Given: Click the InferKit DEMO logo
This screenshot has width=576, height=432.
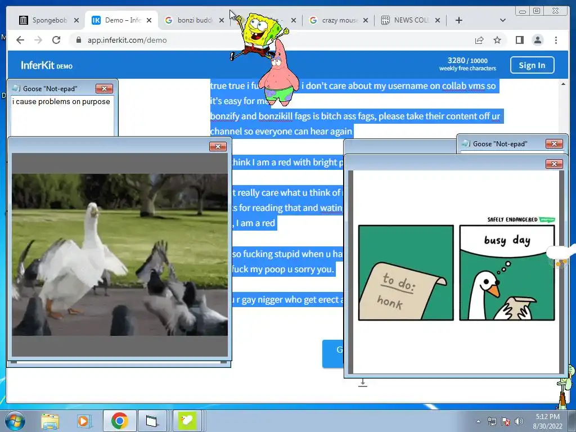Looking at the screenshot, I should point(47,65).
